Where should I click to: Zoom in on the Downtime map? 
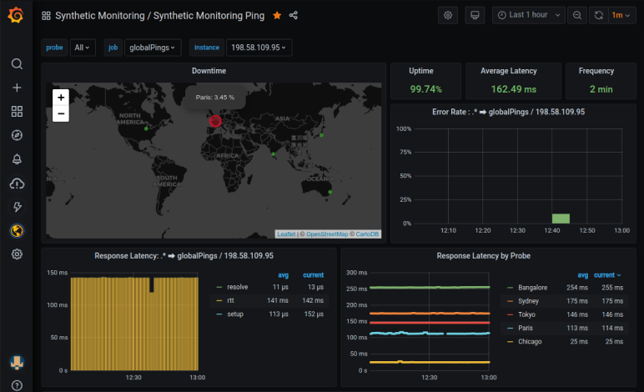61,98
